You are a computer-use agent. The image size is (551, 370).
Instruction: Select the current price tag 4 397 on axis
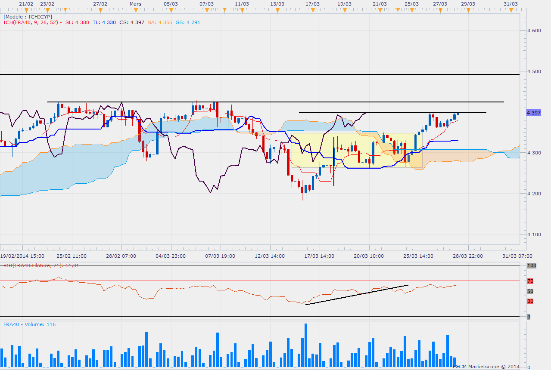(534, 113)
